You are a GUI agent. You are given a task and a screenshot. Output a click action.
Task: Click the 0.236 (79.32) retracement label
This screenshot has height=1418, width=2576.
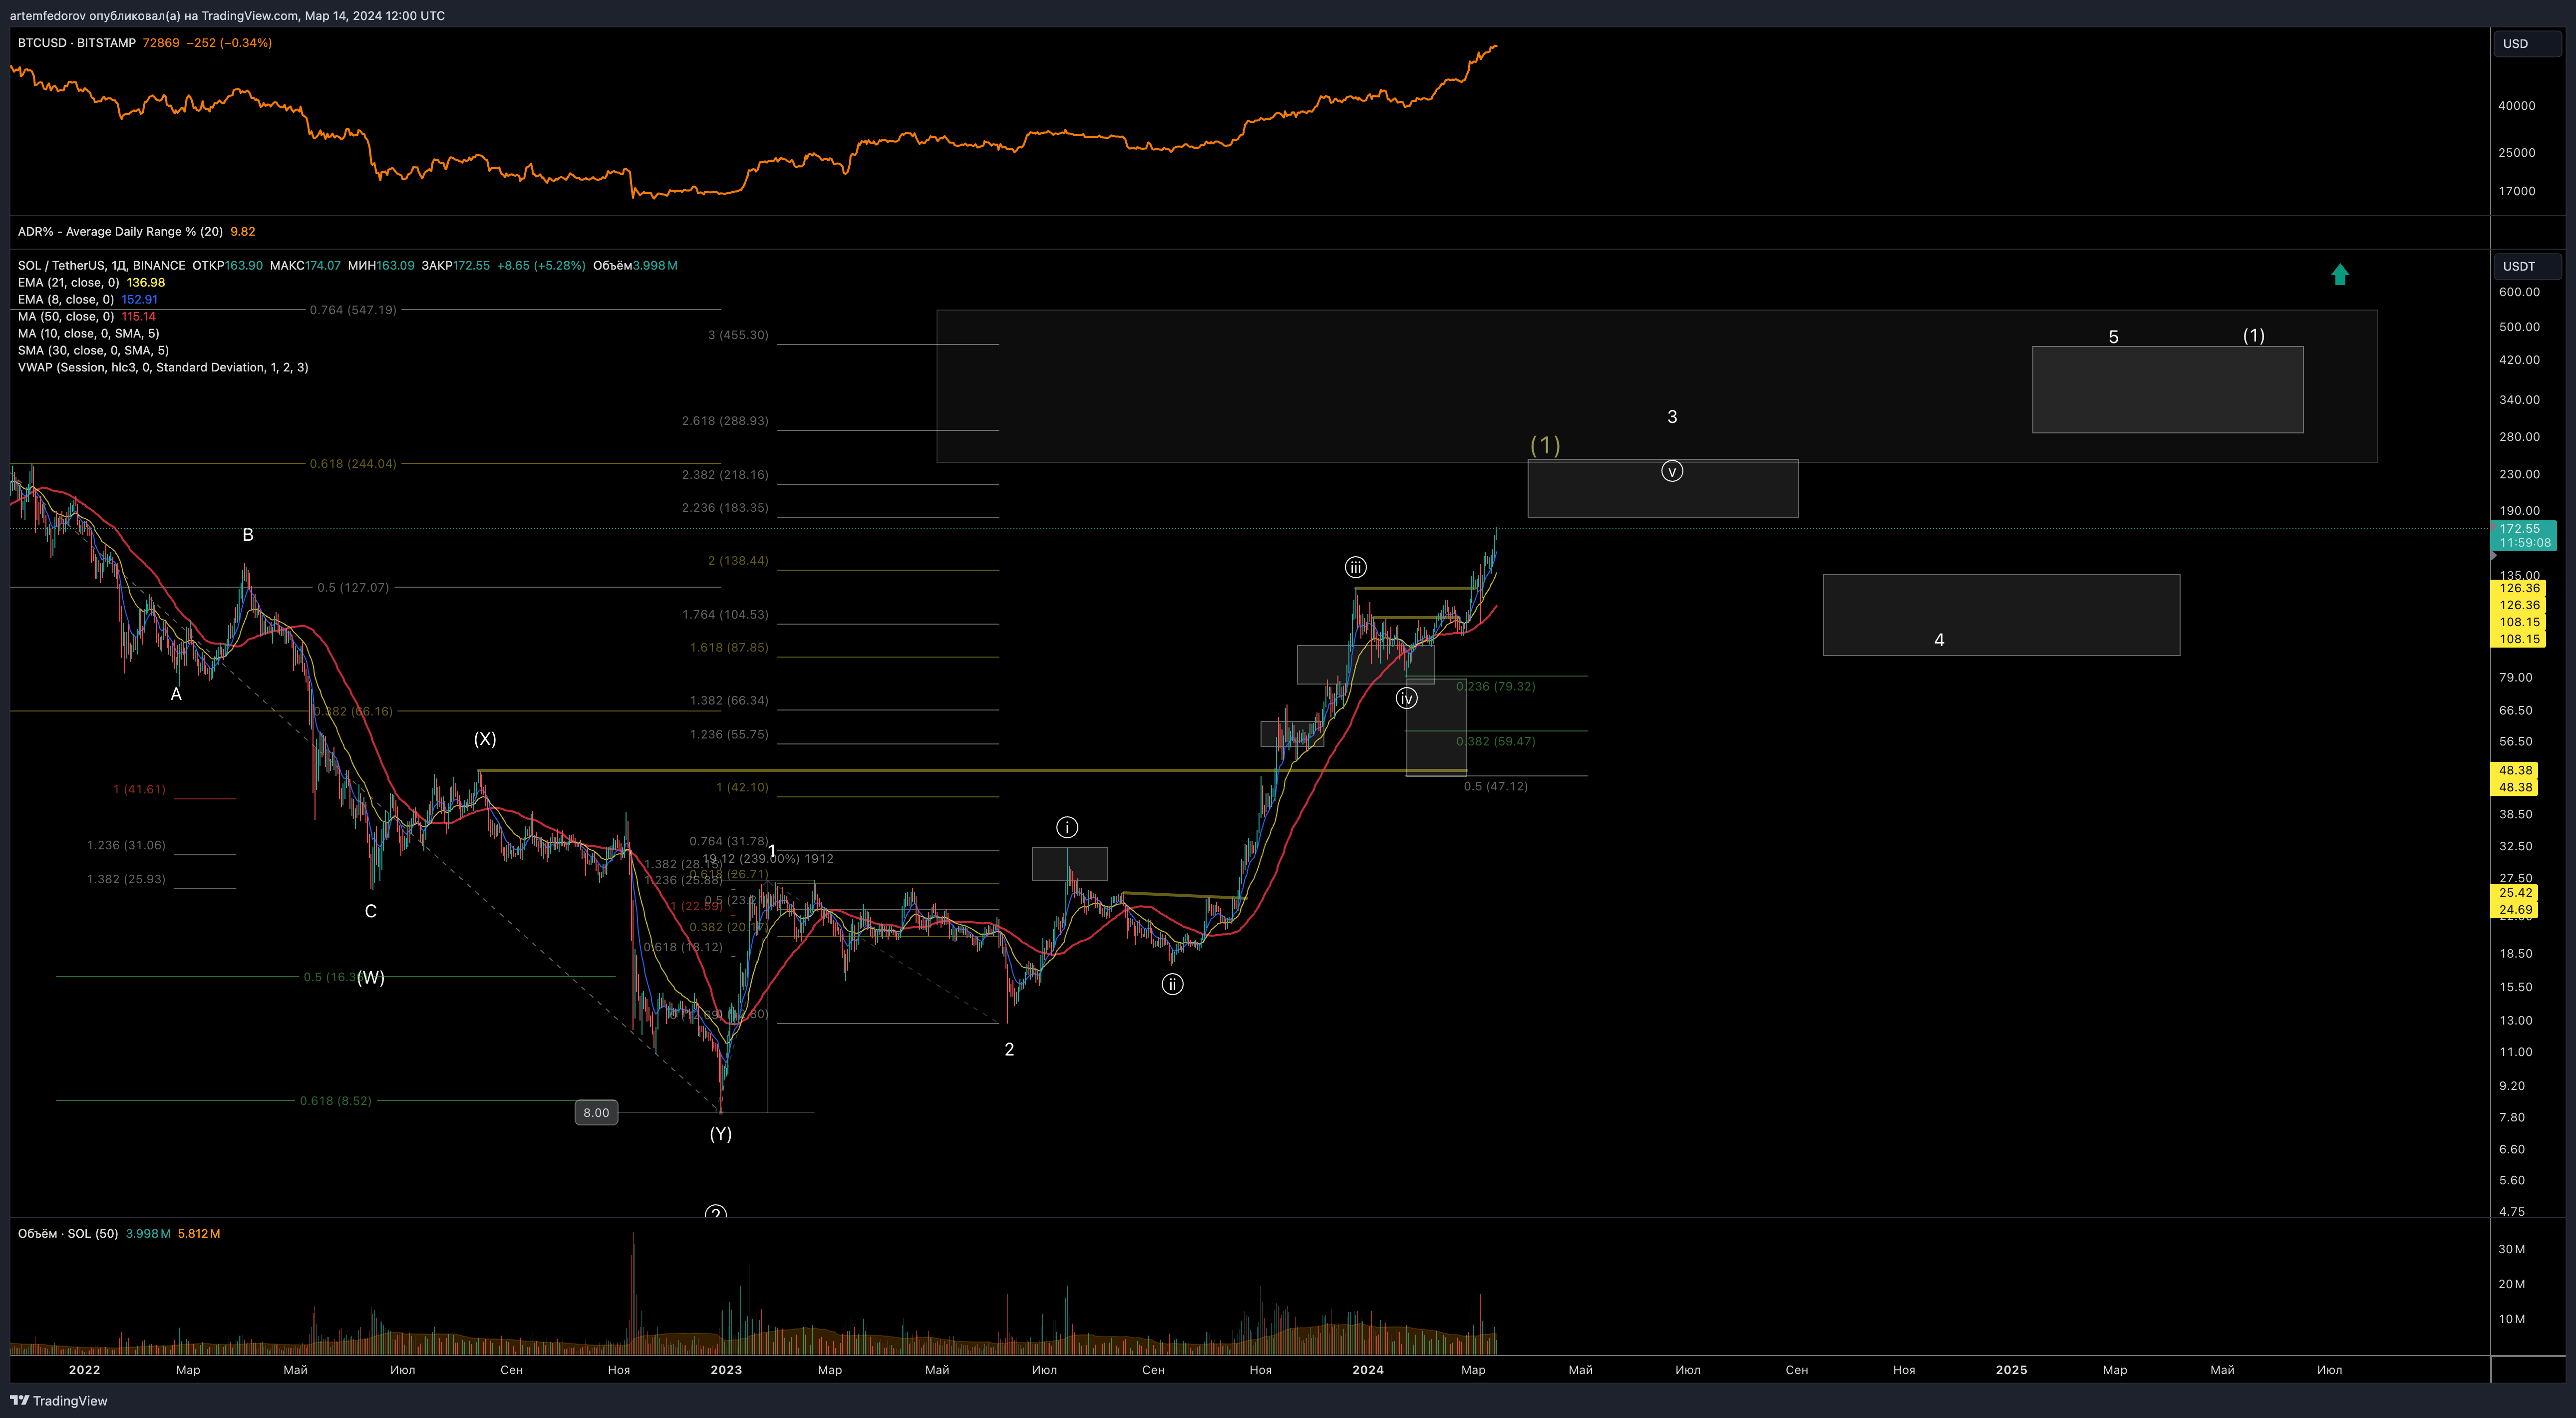pos(1495,687)
